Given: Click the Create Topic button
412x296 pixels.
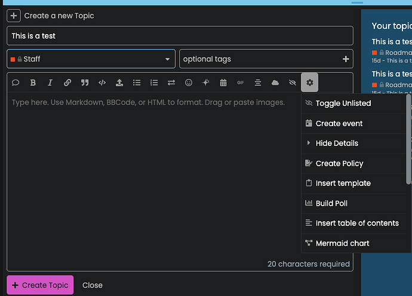Looking at the screenshot, I should coord(40,285).
